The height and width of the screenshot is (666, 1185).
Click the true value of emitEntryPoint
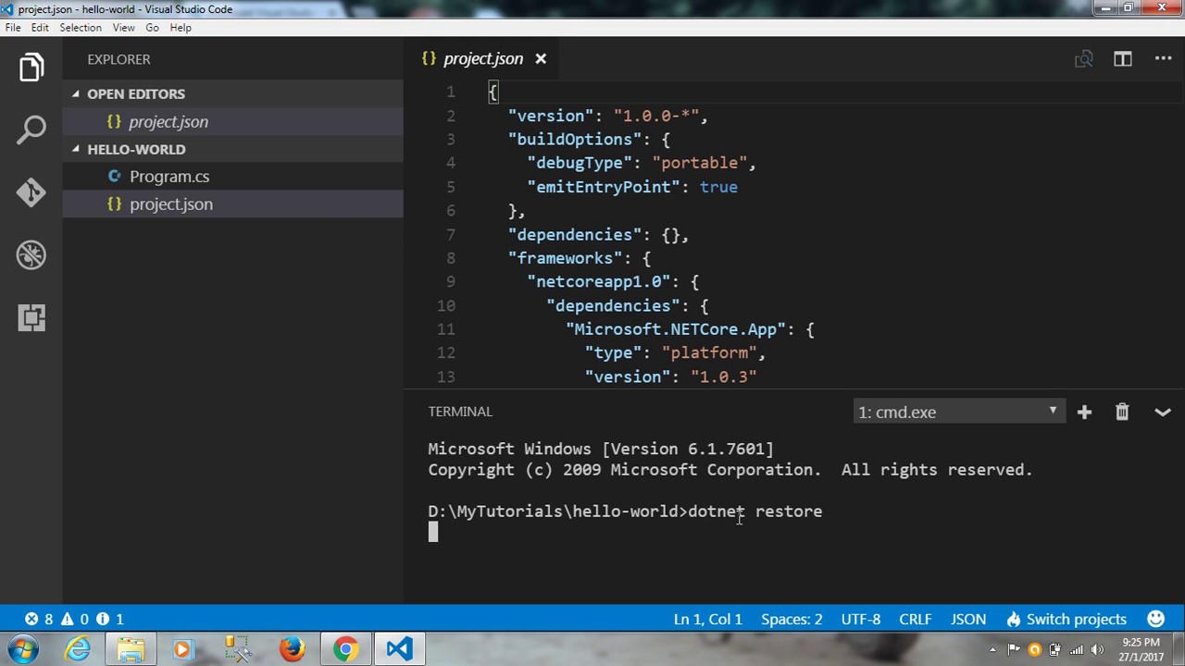(x=718, y=187)
